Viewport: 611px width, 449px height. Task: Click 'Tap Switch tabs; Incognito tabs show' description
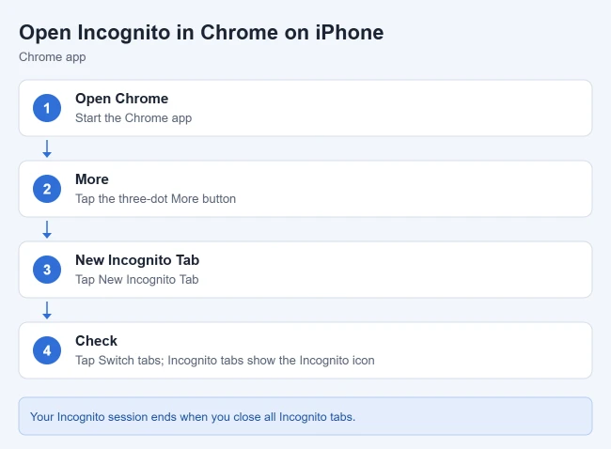(x=225, y=360)
